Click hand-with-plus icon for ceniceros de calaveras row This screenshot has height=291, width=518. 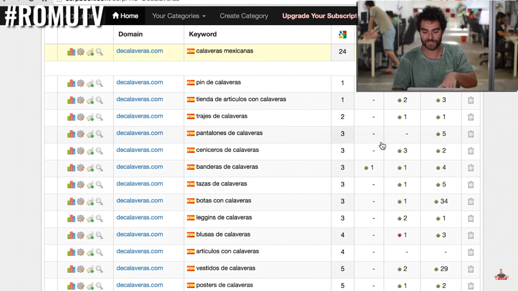90,151
